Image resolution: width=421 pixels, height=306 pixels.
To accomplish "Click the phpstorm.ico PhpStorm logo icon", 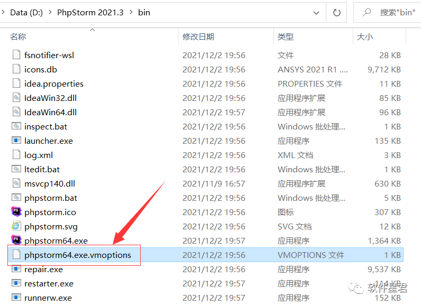I will (x=16, y=211).
